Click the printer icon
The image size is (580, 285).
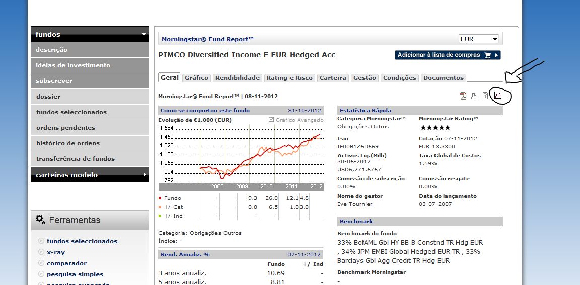[x=474, y=97]
